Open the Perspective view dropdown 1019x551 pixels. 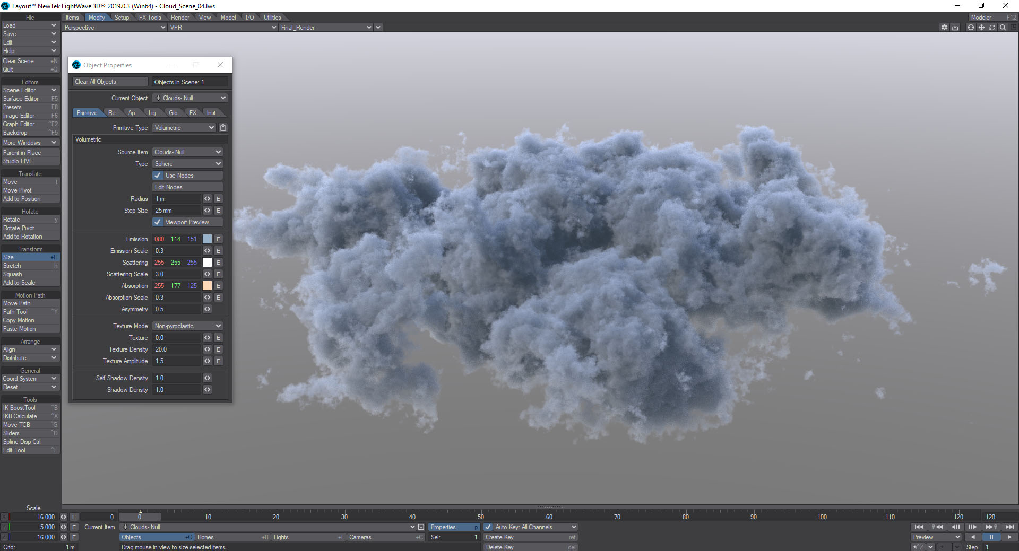(115, 28)
